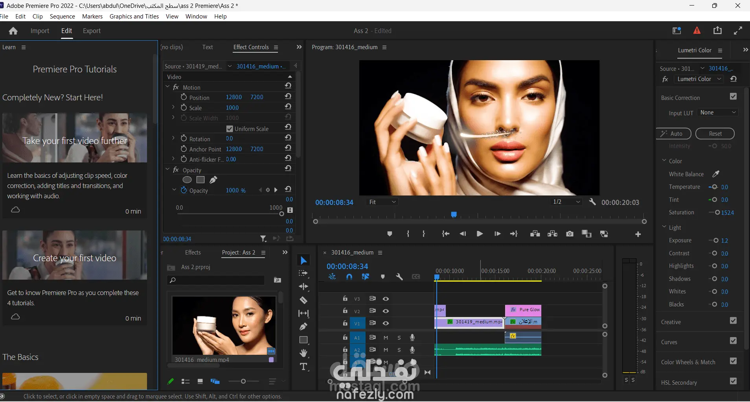Step back one frame in Program monitor

(x=463, y=234)
